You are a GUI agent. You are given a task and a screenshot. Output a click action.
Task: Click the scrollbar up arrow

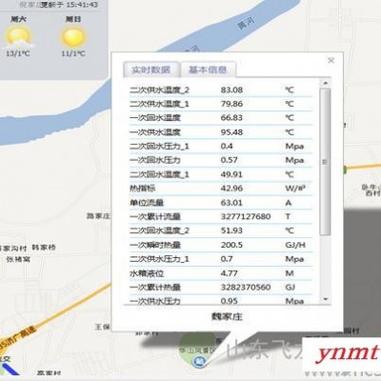tap(325, 83)
